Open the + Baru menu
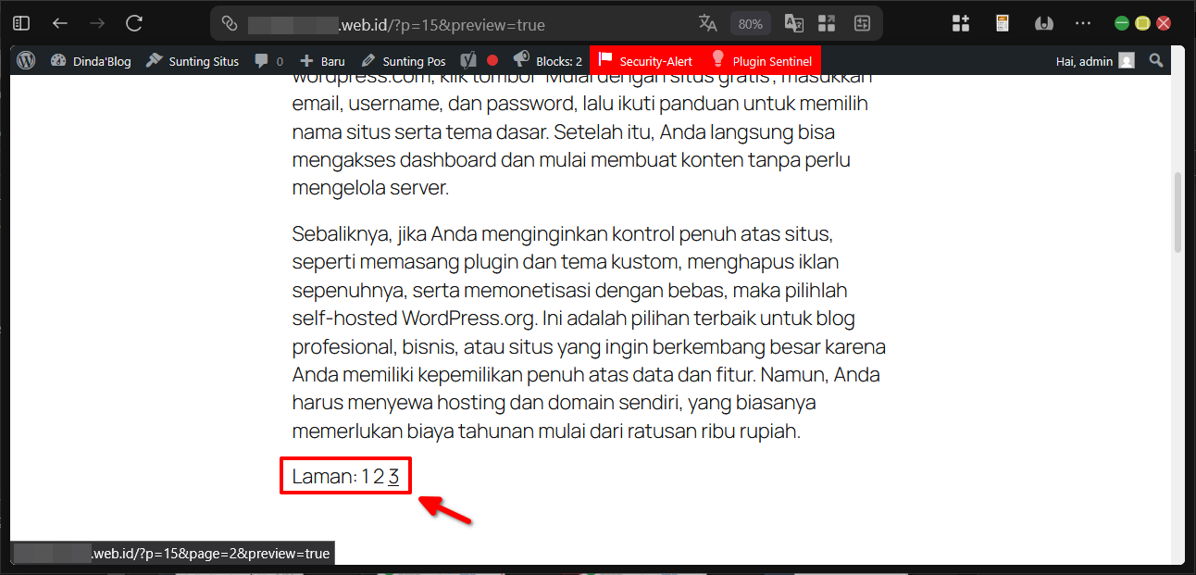Viewport: 1196px width, 575px height. click(x=321, y=60)
